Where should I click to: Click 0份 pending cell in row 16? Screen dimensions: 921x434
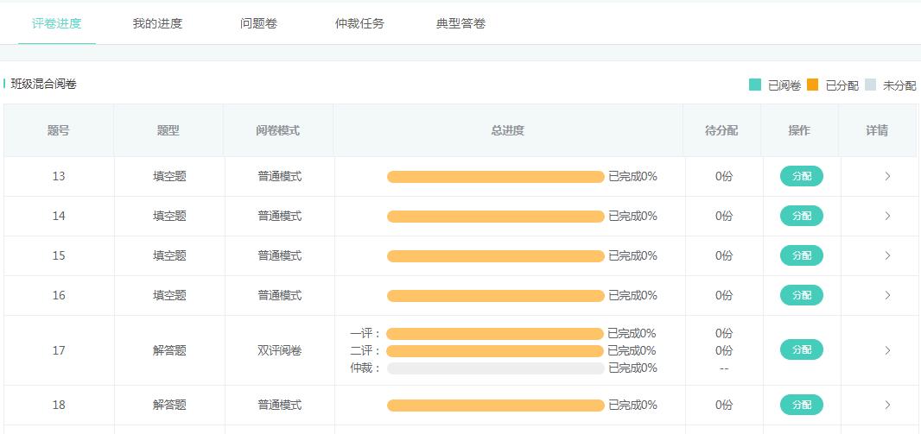tap(724, 295)
